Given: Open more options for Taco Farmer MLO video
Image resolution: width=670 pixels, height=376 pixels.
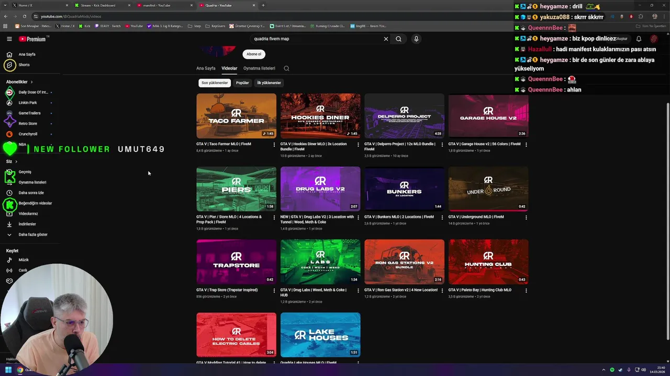Looking at the screenshot, I should click(274, 145).
